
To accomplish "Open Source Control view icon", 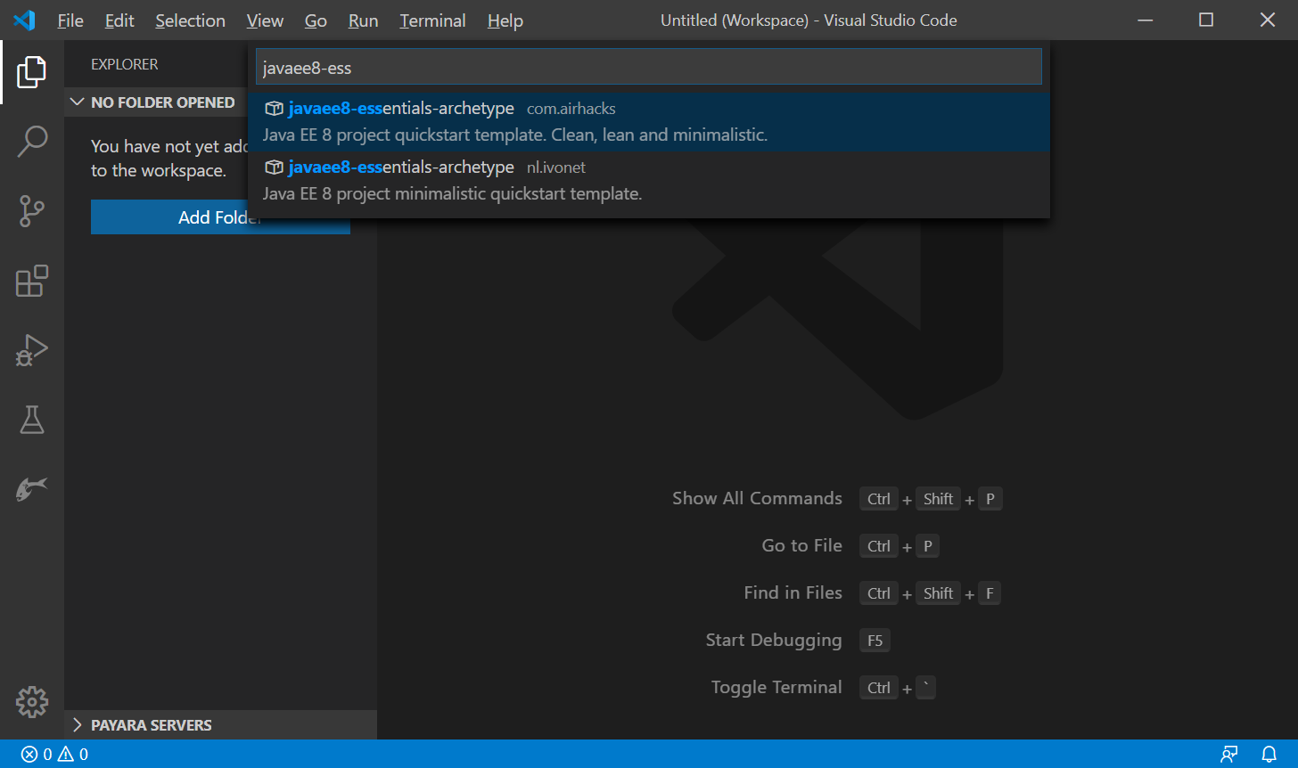I will point(31,211).
